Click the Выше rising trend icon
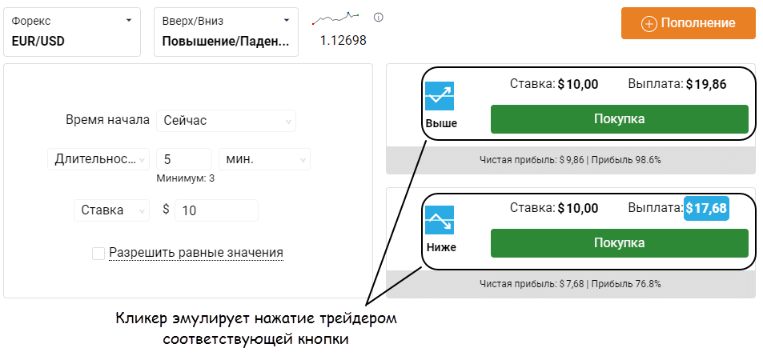Viewport: 763px width, 360px height. 440,96
